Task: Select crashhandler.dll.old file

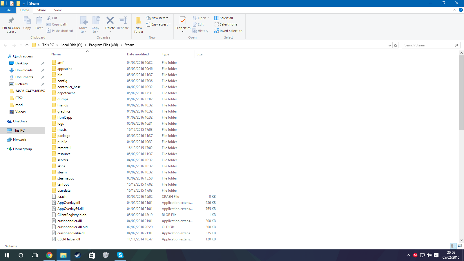Action: tap(72, 227)
